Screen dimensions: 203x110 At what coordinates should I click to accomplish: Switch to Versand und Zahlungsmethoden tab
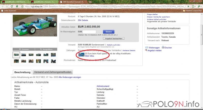(53, 72)
